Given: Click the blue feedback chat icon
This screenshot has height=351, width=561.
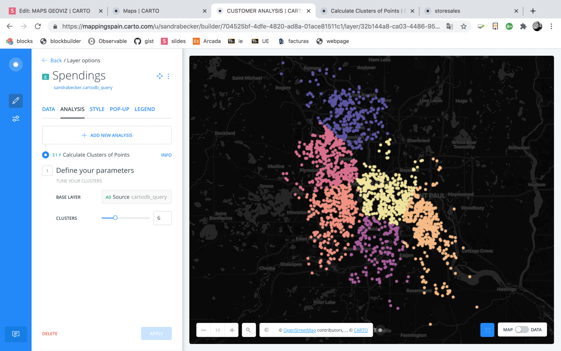Looking at the screenshot, I should (x=16, y=334).
